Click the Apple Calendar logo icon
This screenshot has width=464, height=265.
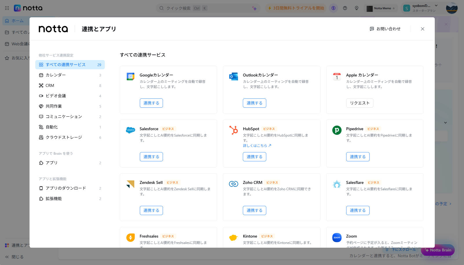coord(337,76)
